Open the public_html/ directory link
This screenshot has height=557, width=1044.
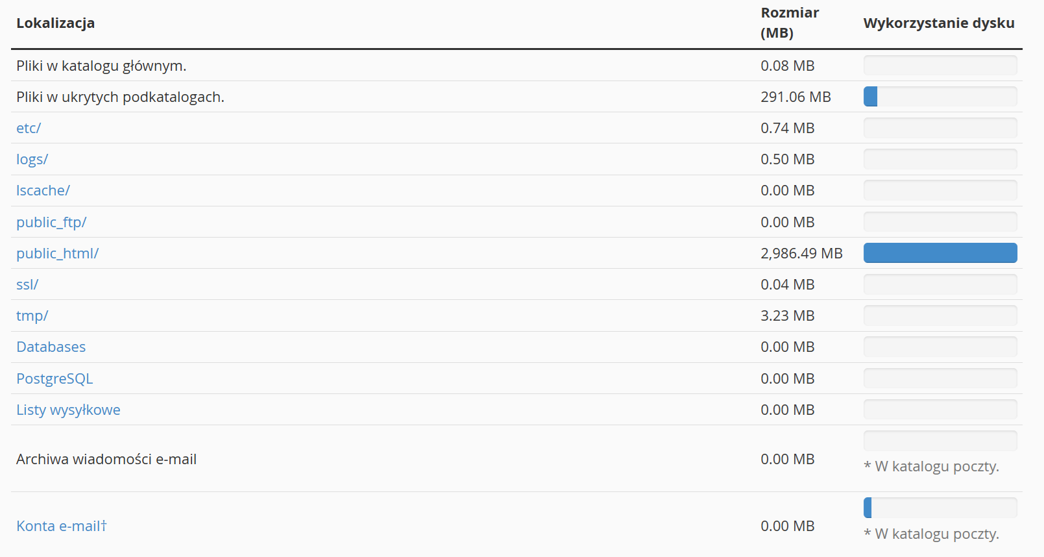point(58,253)
